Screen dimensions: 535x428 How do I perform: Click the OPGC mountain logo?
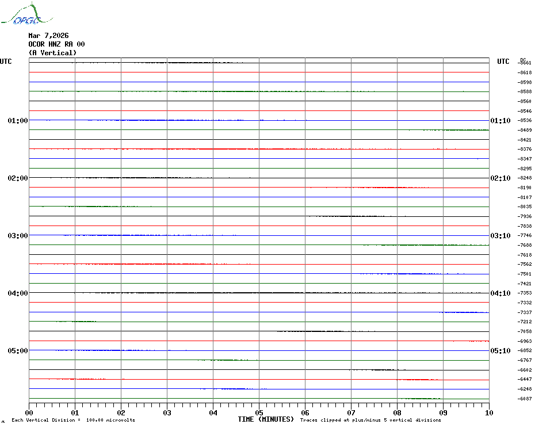pos(21,16)
